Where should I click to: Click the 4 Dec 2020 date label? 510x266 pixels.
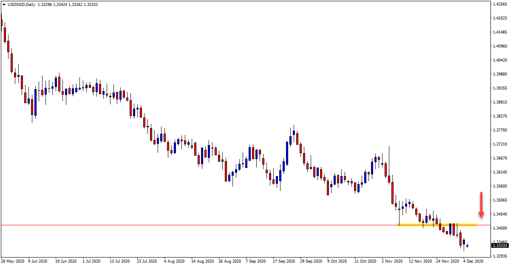(473, 262)
